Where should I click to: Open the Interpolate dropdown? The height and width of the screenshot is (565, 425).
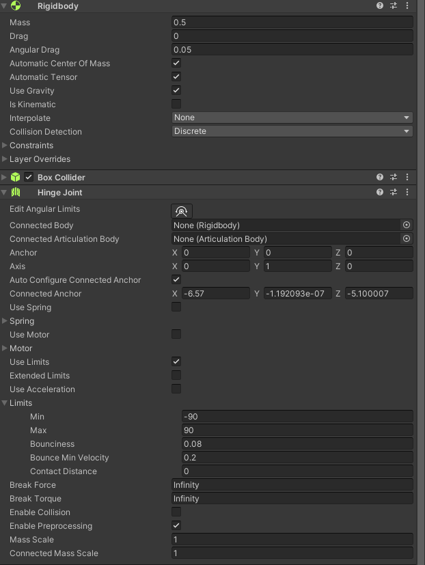(292, 118)
